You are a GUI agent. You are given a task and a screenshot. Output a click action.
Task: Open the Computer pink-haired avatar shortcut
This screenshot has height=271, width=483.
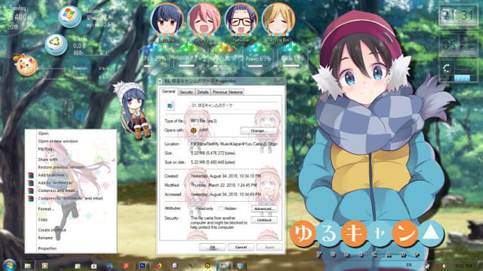tap(204, 20)
